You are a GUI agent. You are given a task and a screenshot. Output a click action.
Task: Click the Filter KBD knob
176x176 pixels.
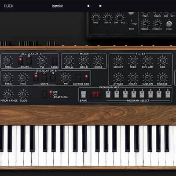click(162, 61)
